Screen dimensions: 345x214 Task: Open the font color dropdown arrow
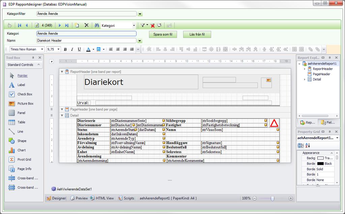click(93, 49)
